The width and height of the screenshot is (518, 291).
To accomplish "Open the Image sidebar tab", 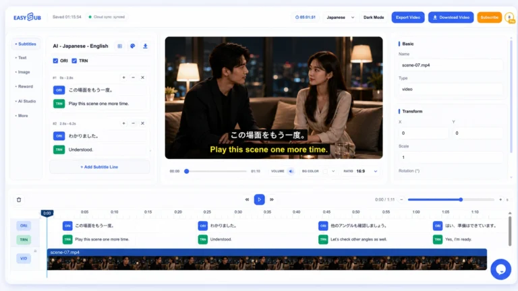I will 22,72.
